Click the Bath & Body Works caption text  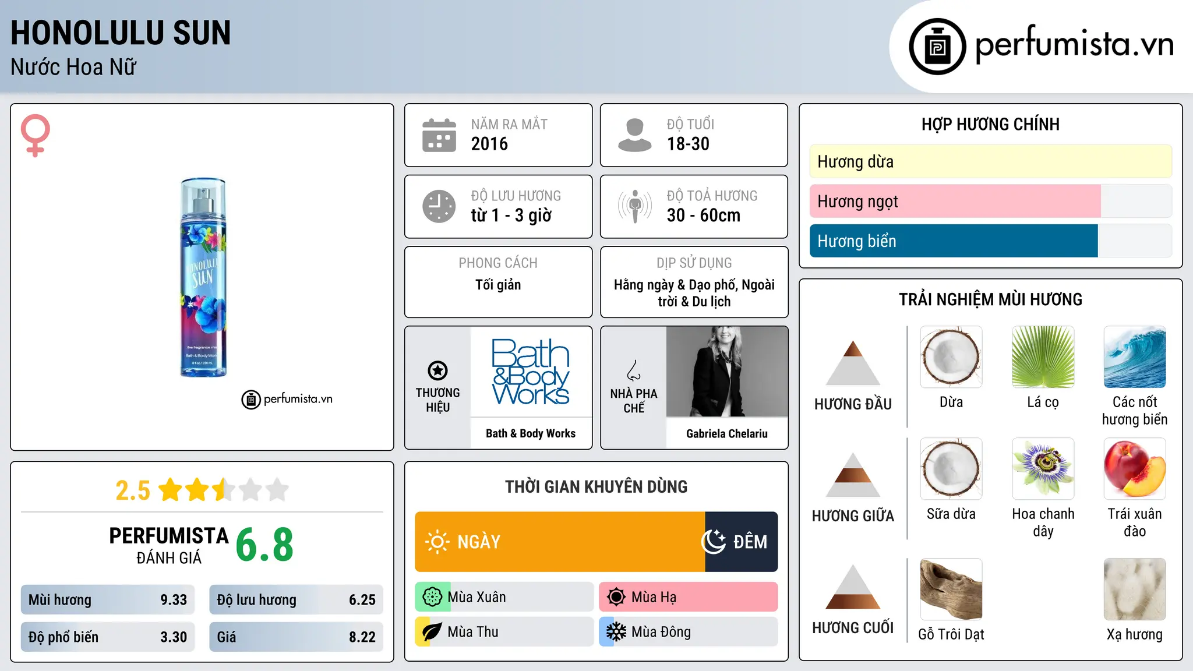pyautogui.click(x=531, y=433)
